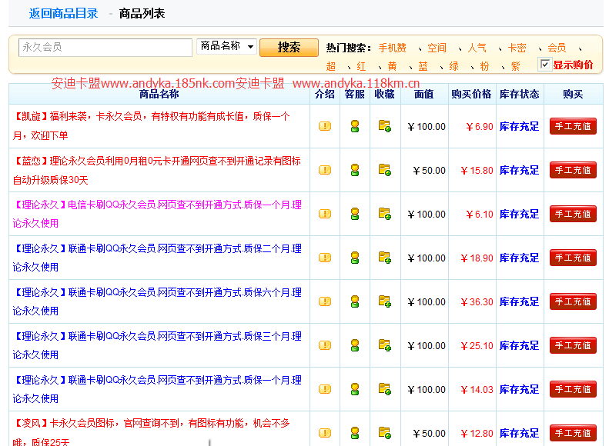Open intro icon for 【凯旋】 product row

[x=325, y=126]
